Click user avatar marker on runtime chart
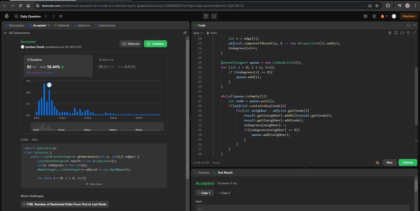420x211 pixels. coord(49,85)
